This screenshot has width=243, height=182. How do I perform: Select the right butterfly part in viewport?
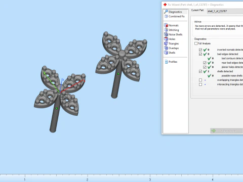click(121, 65)
